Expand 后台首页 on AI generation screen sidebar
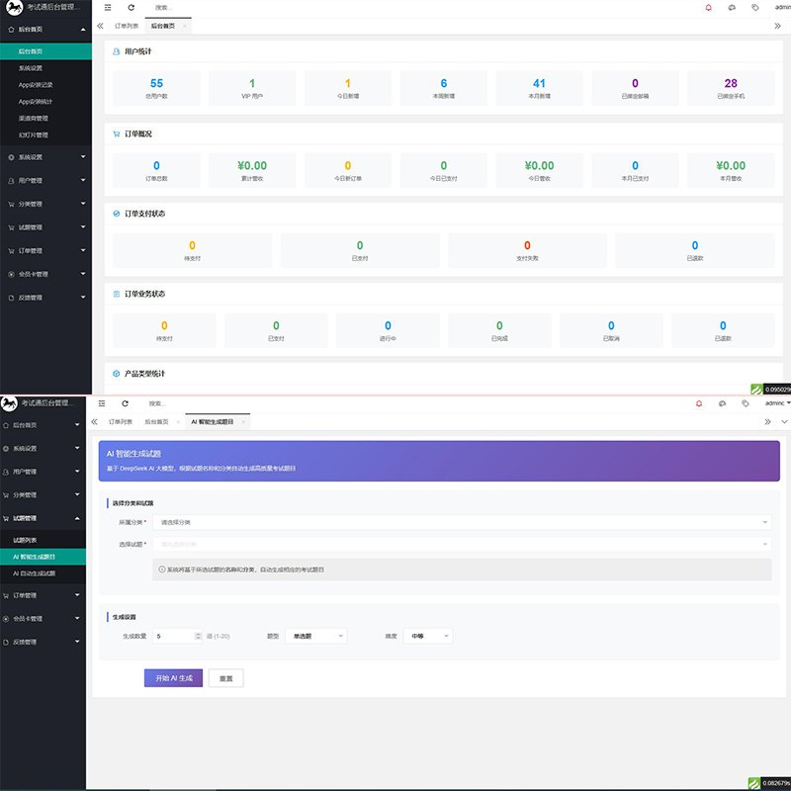The image size is (791, 791). [43, 425]
